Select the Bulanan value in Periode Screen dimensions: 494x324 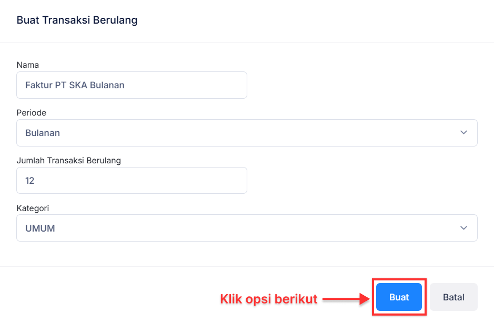[42, 133]
